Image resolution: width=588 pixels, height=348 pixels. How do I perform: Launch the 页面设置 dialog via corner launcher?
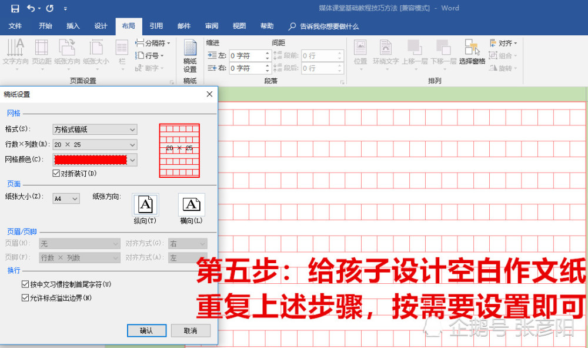pos(172,81)
